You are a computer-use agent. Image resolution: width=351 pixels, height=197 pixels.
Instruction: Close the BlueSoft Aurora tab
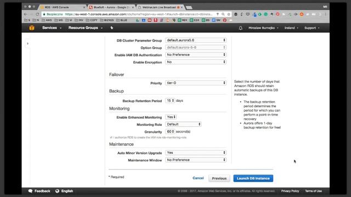tap(133, 7)
